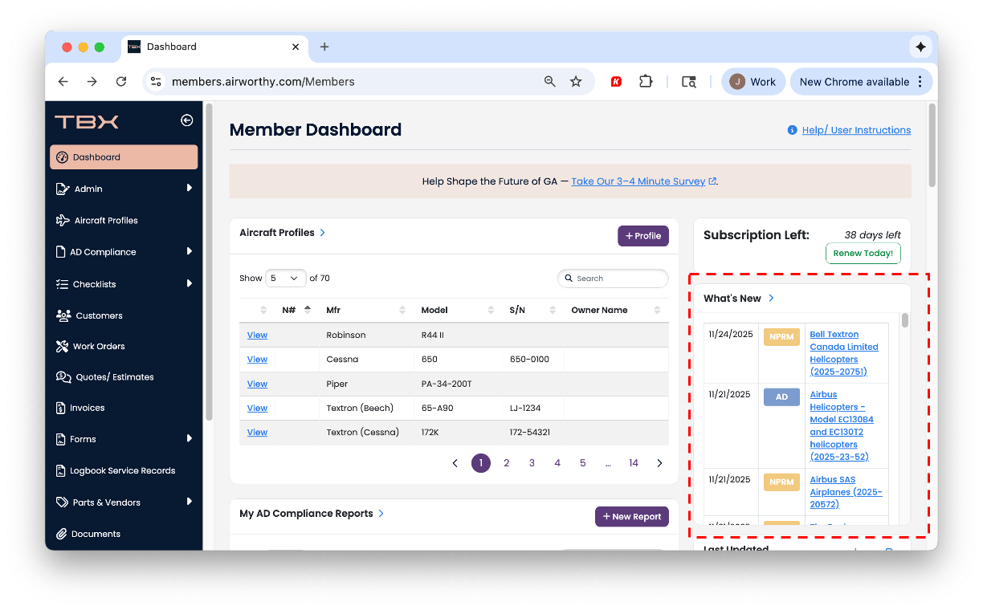983x610 pixels.
Task: Open the Chrome extensions puzzle icon
Action: (646, 82)
